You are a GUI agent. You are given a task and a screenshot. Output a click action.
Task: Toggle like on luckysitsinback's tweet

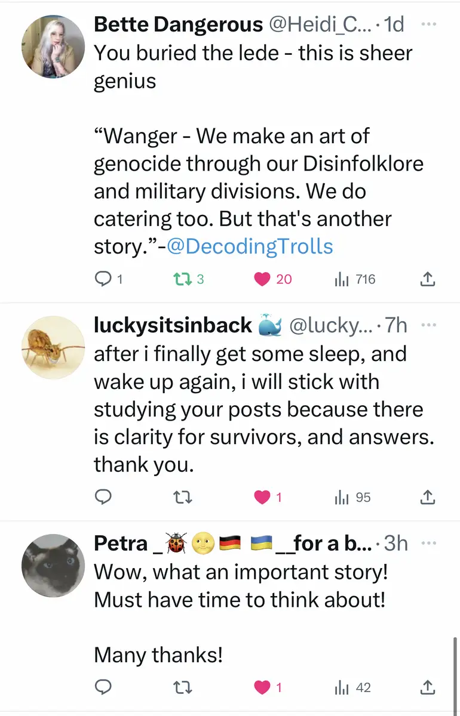[x=263, y=497]
